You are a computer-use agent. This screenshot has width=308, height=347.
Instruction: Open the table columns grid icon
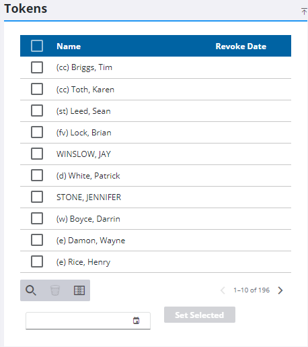[79, 290]
